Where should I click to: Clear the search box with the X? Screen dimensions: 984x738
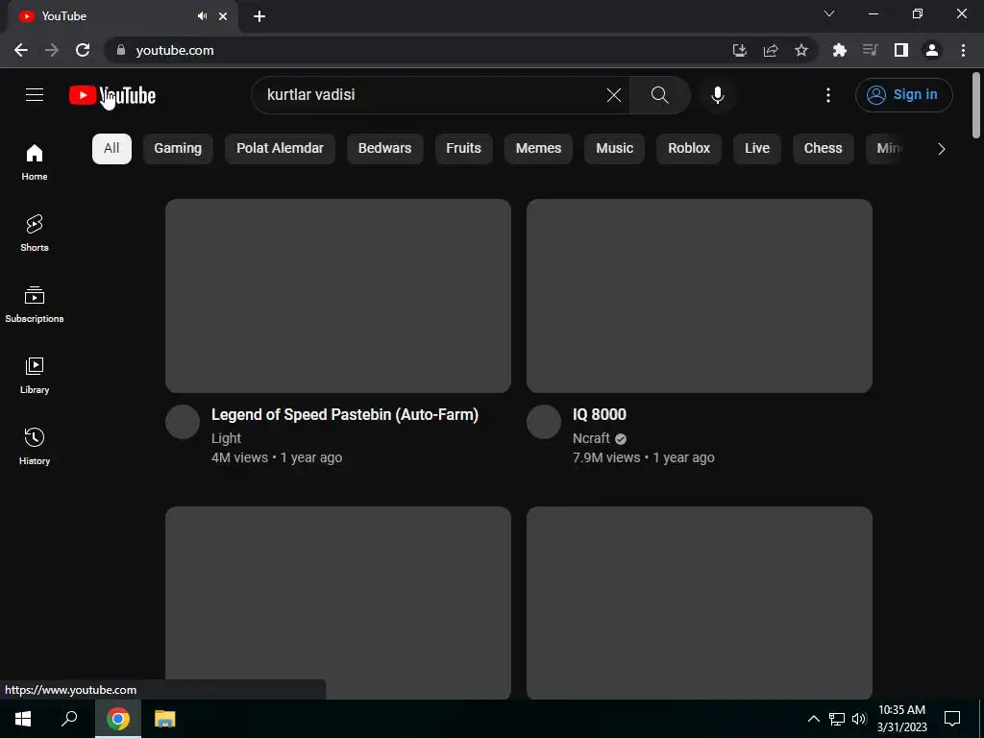point(614,95)
